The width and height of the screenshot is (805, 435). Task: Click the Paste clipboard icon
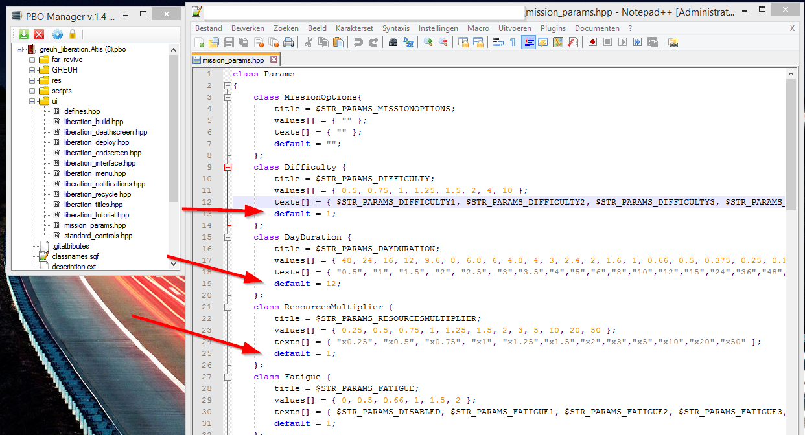pyautogui.click(x=338, y=42)
